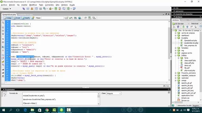Click the Validate Markup icon
Screen dimensions: 202x113
coord(71,18)
